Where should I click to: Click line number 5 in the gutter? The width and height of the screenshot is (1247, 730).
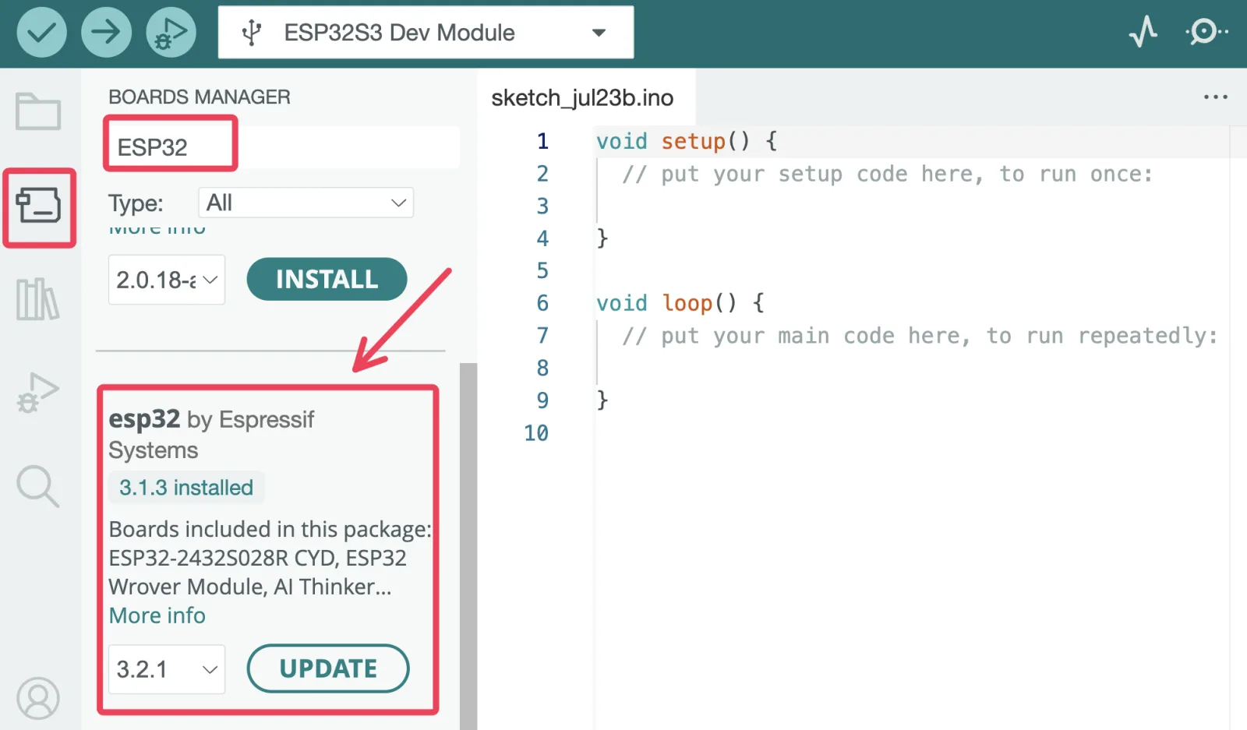point(542,270)
